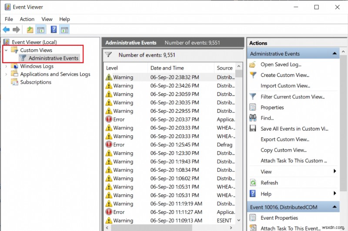The image size is (348, 231).
Task: Click the blue Help icon in Actions pane
Action: (253, 194)
